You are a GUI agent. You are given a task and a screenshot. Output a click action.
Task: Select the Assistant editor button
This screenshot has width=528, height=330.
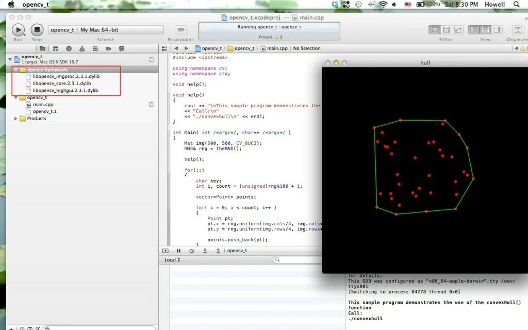446,29
